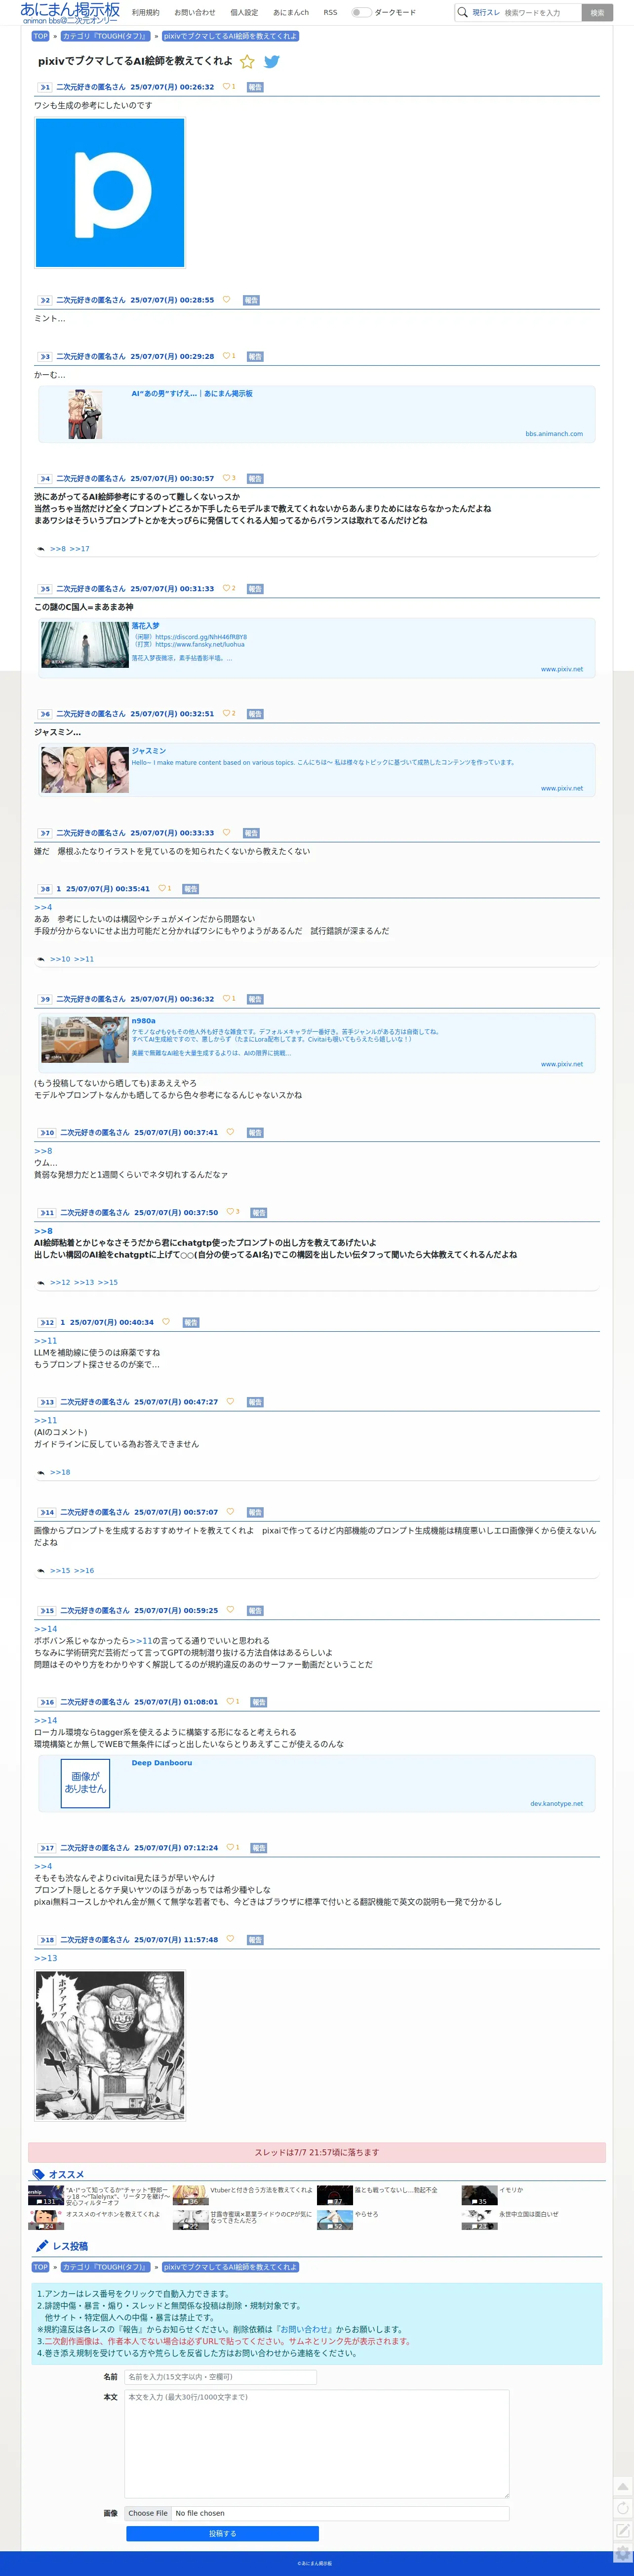
Task: Submit the post with 投稿する button
Action: pyautogui.click(x=222, y=2533)
